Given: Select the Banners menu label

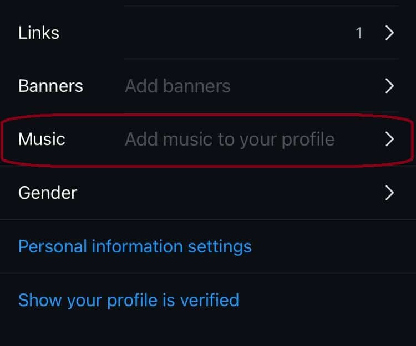Looking at the screenshot, I should (x=50, y=86).
